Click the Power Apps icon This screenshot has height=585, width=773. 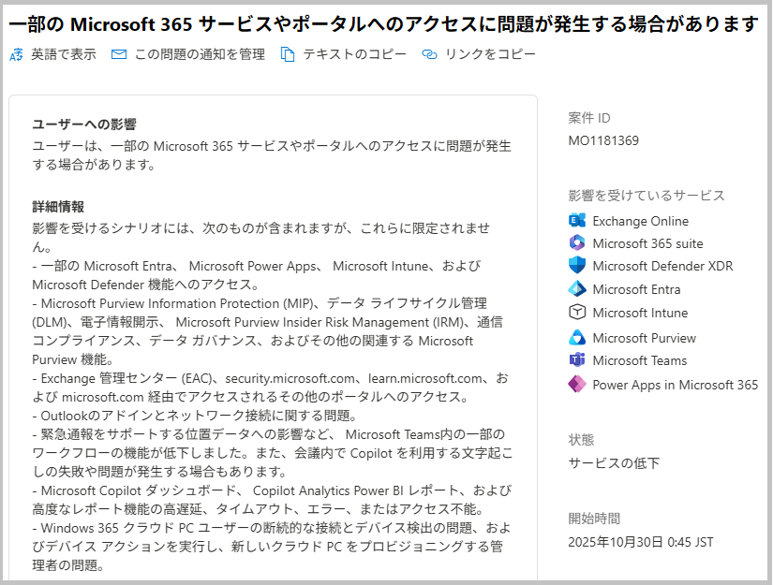pos(577,384)
